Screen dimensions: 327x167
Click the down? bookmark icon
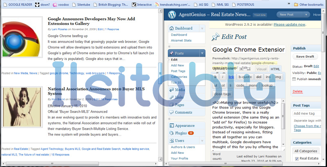[x=37, y=5]
